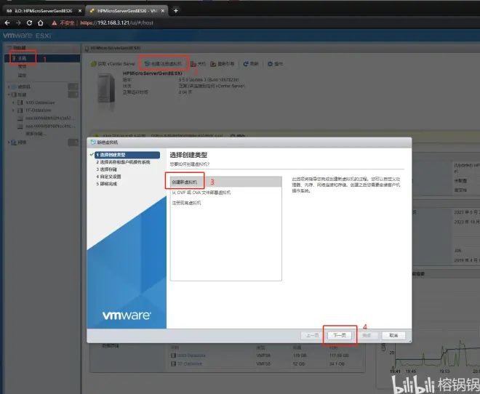This screenshot has height=394, width=480.
Task: Select wizard step 5 即将完成
Action: [x=106, y=184]
